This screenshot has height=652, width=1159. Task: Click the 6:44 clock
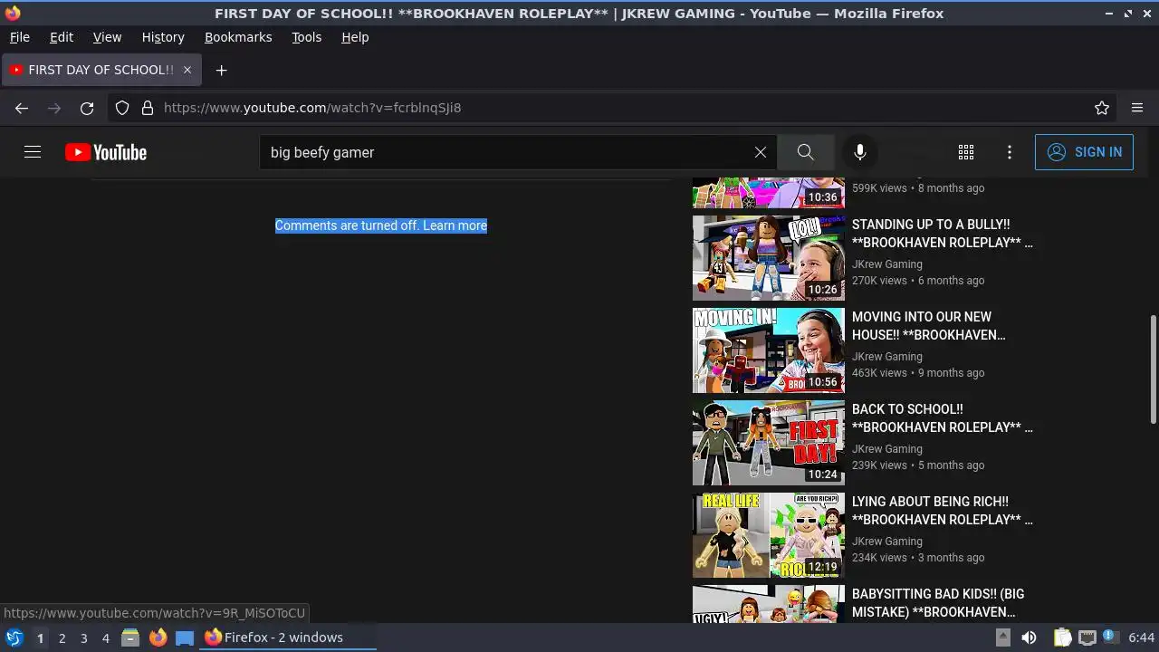pos(1141,638)
